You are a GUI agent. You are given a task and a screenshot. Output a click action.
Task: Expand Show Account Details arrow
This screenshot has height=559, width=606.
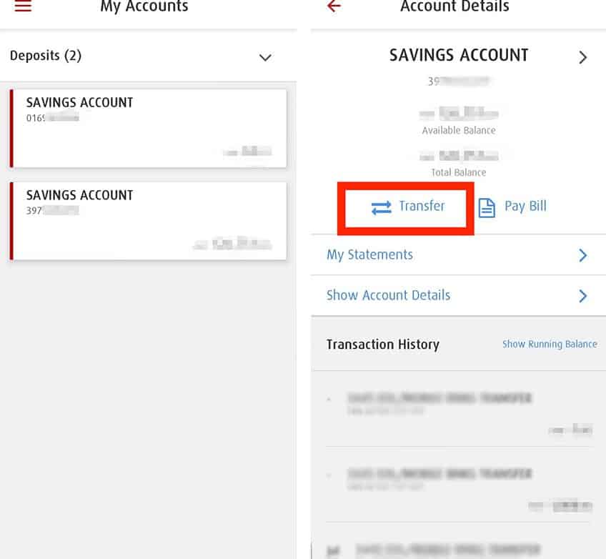click(583, 296)
